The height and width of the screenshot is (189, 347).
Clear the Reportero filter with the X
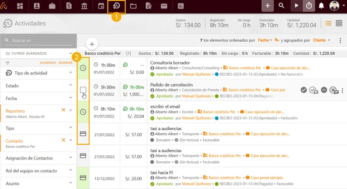(x=63, y=110)
